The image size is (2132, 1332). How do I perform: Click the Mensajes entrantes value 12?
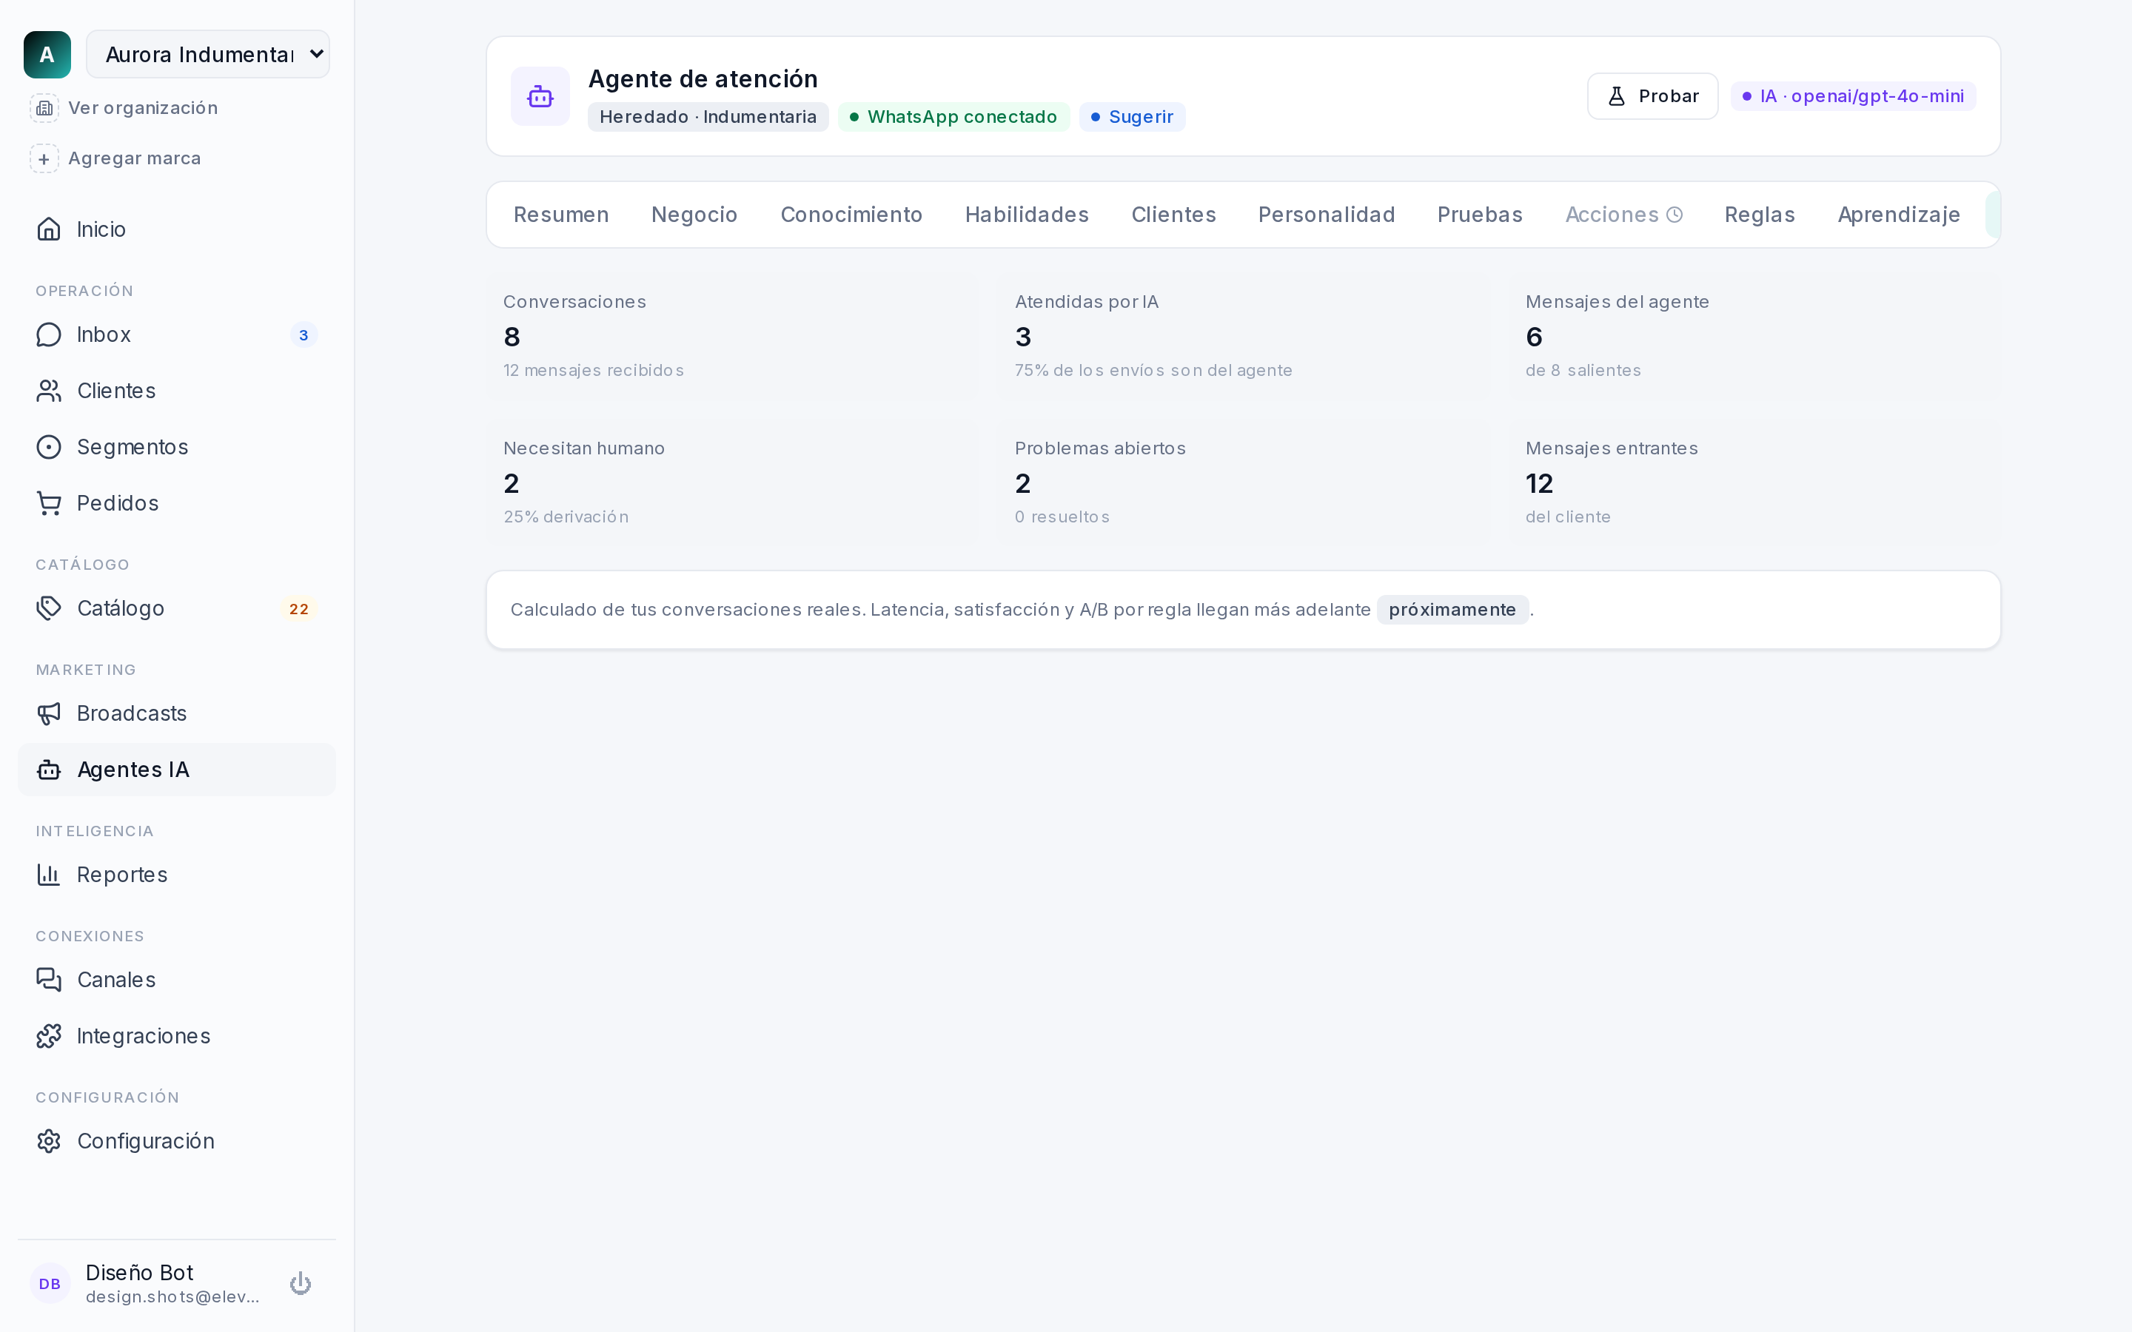[1539, 484]
